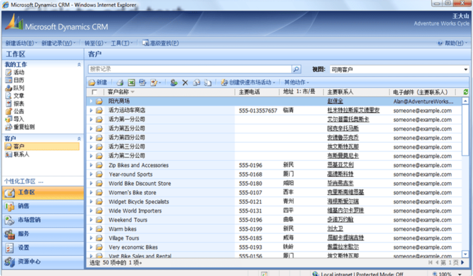This screenshot has width=473, height=276.
Task: Click the 搜索记录 search field
Action: coord(190,69)
